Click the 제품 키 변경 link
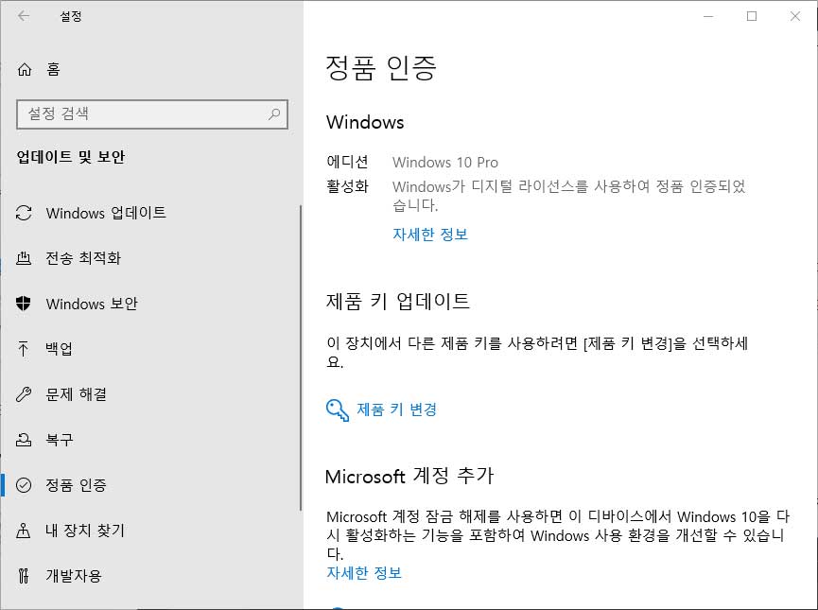This screenshot has width=818, height=610. [x=396, y=410]
